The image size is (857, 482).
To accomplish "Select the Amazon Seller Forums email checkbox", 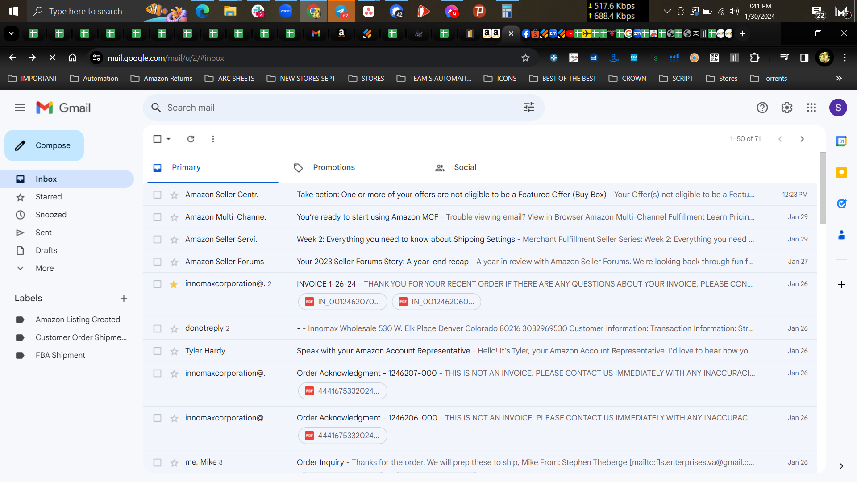I will 157,262.
